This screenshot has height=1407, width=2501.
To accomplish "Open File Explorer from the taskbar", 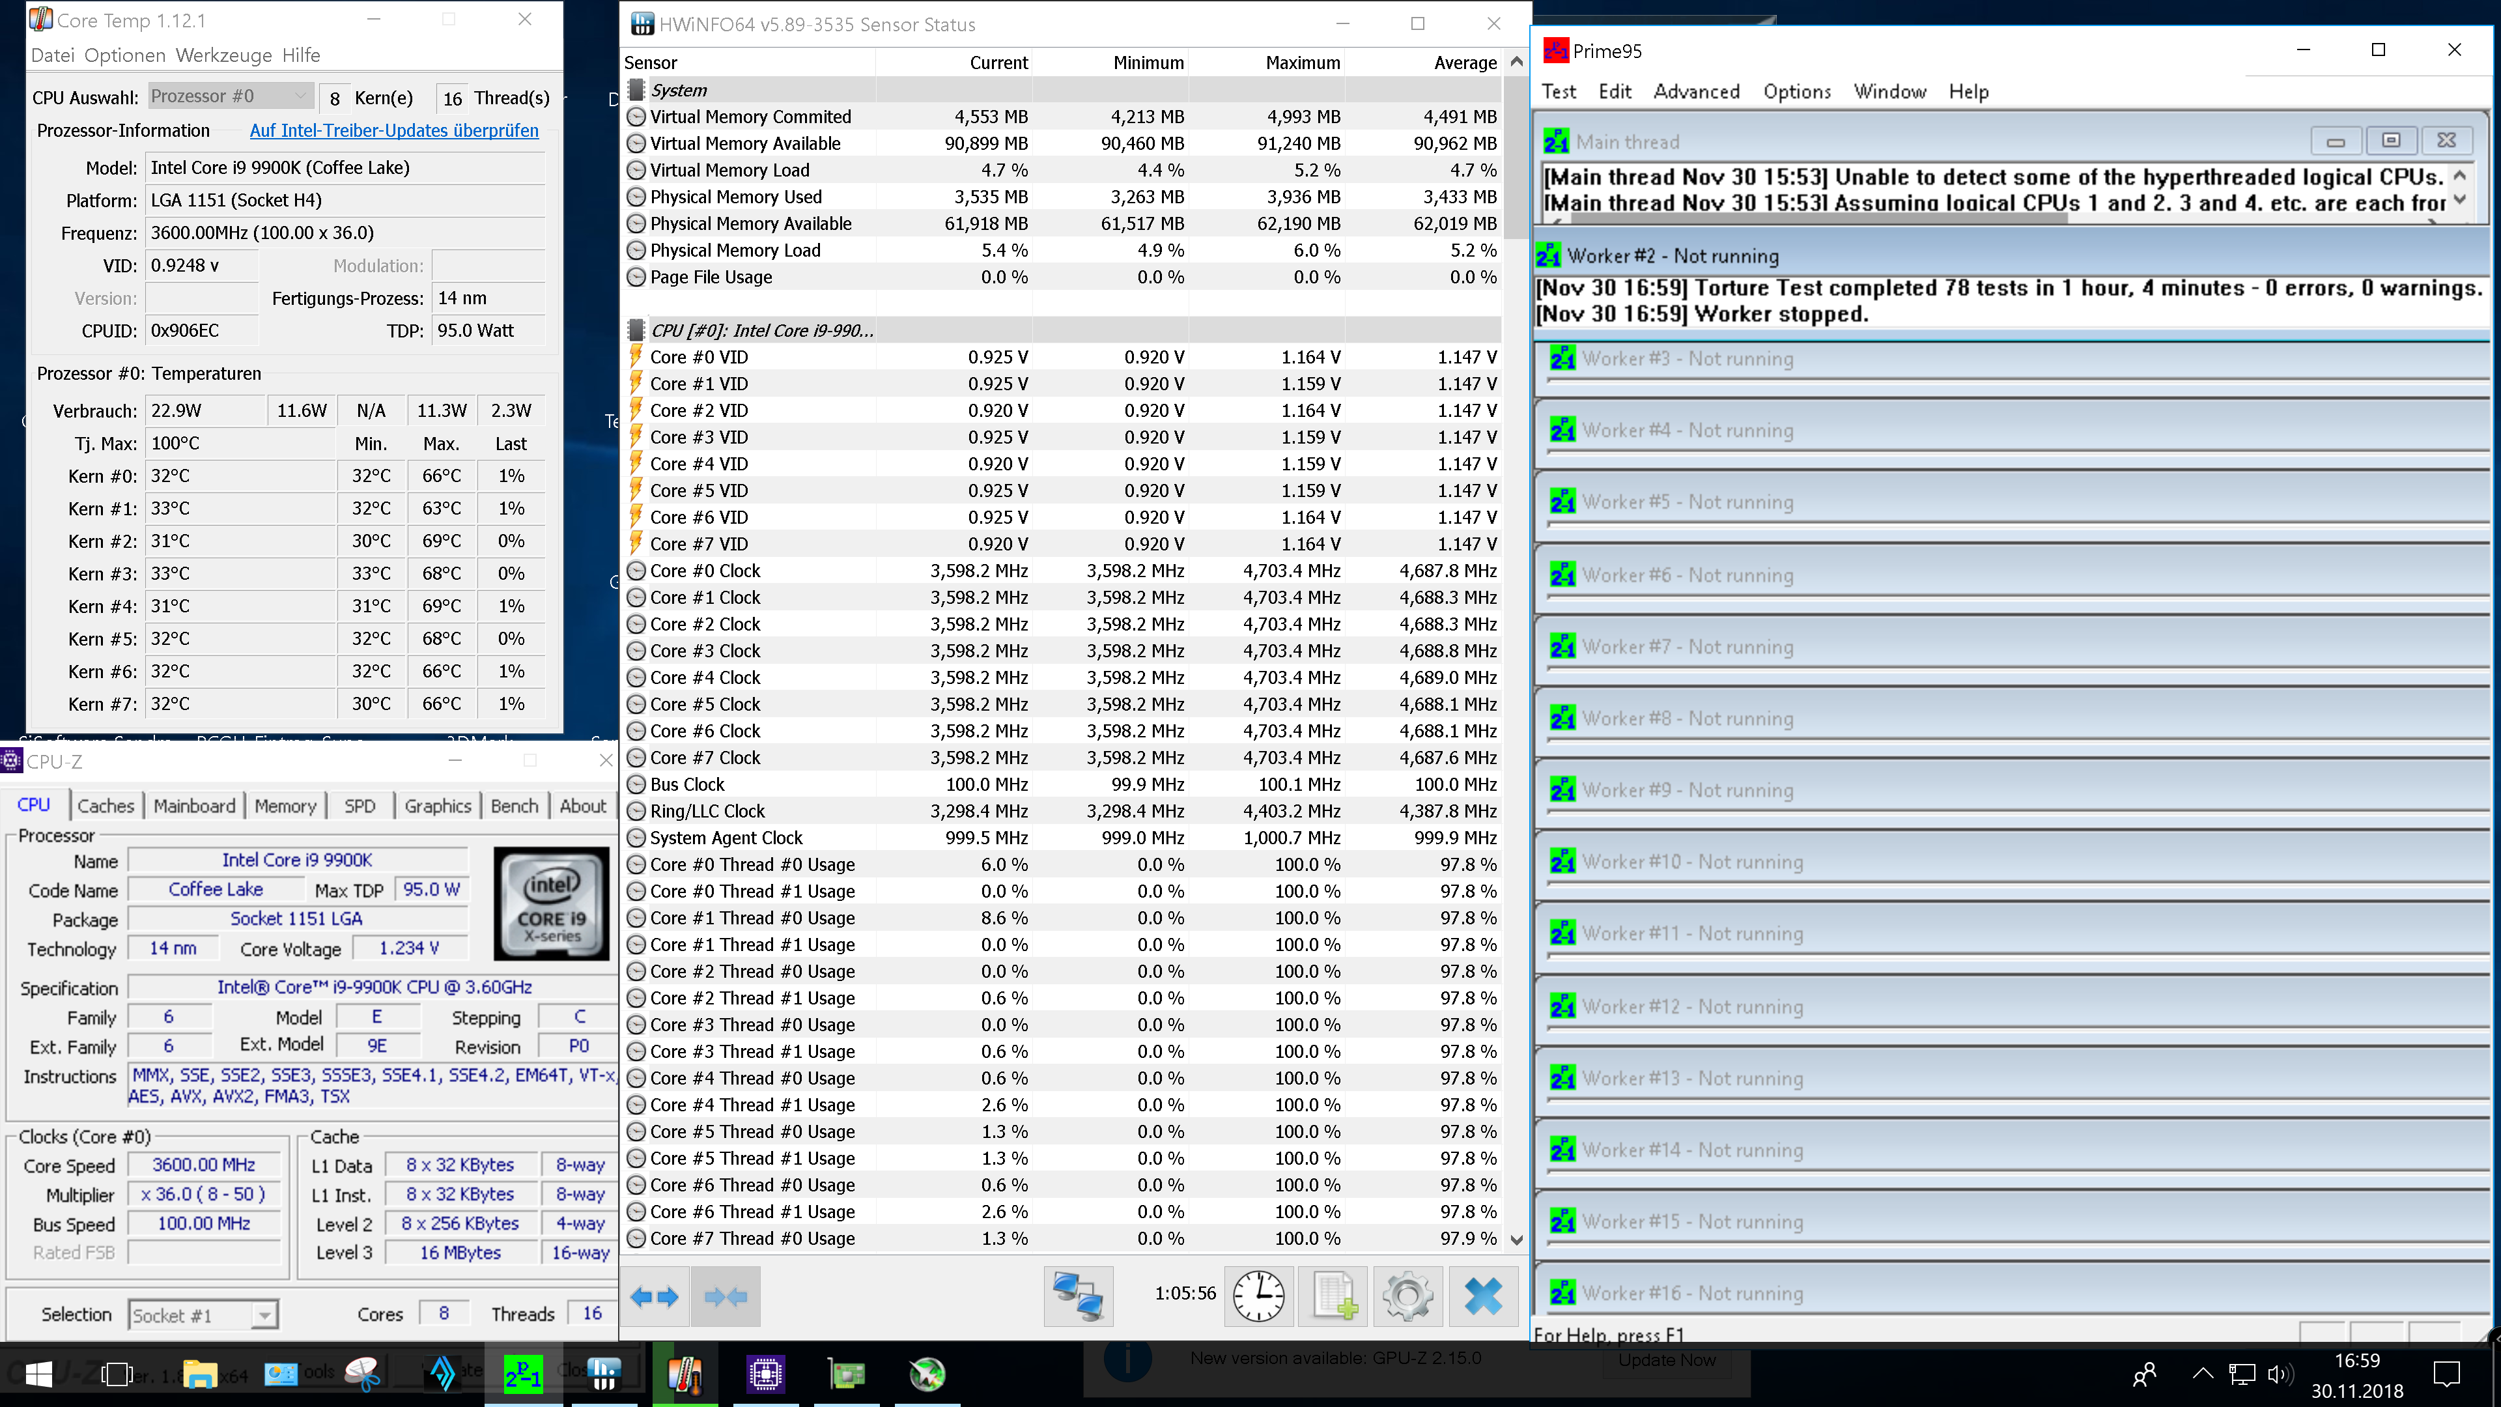I will coord(200,1373).
